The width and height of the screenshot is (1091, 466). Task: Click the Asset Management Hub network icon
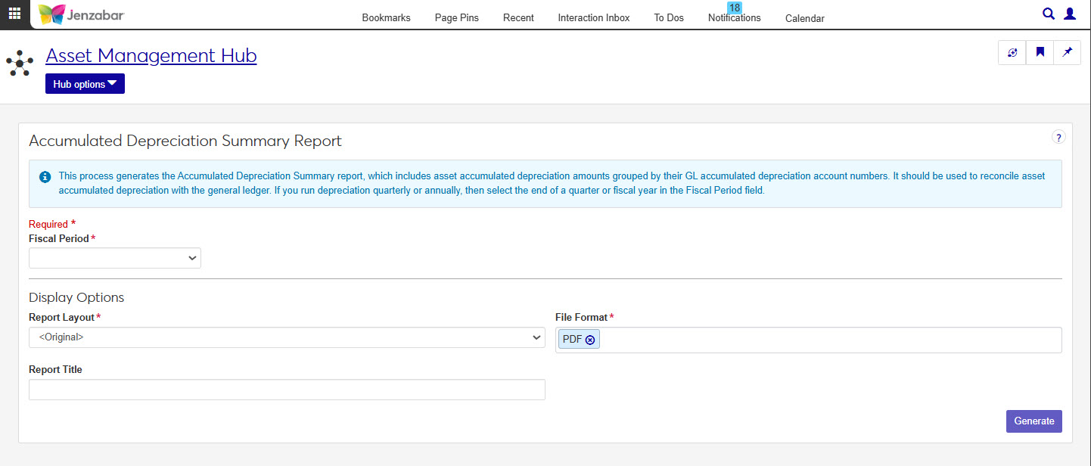[20, 64]
